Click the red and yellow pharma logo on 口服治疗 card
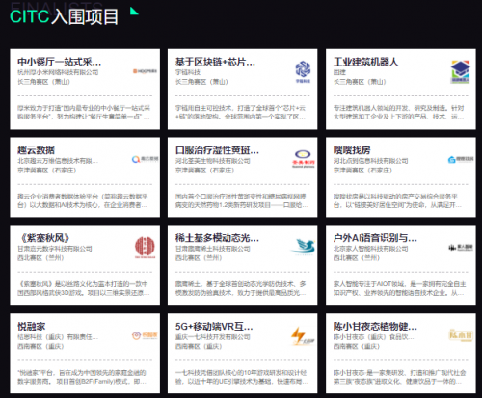This screenshot has width=482, height=398. 304,159
